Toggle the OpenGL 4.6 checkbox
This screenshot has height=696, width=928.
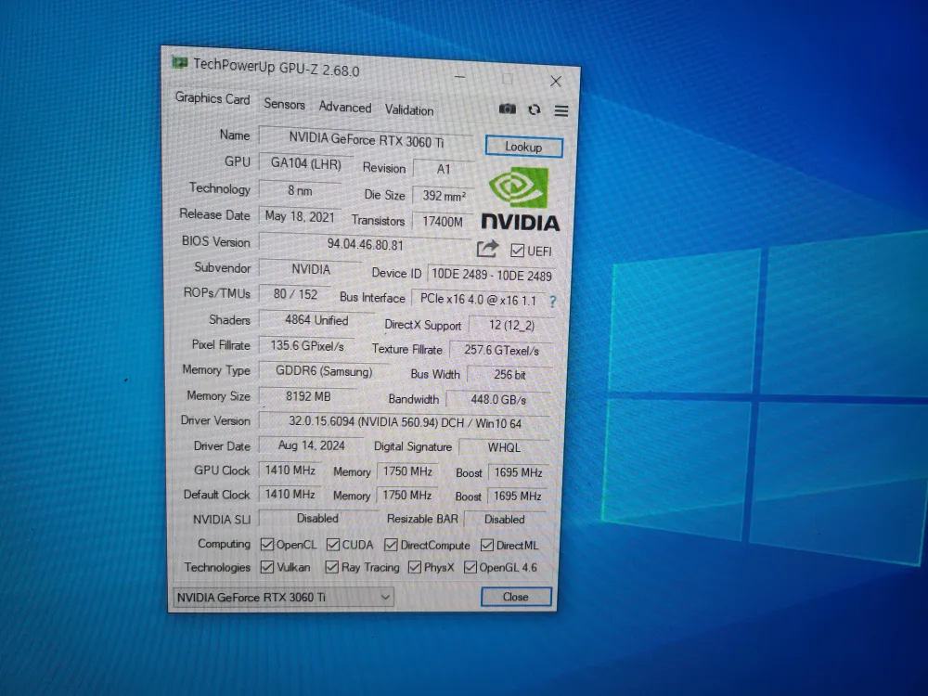pos(470,568)
